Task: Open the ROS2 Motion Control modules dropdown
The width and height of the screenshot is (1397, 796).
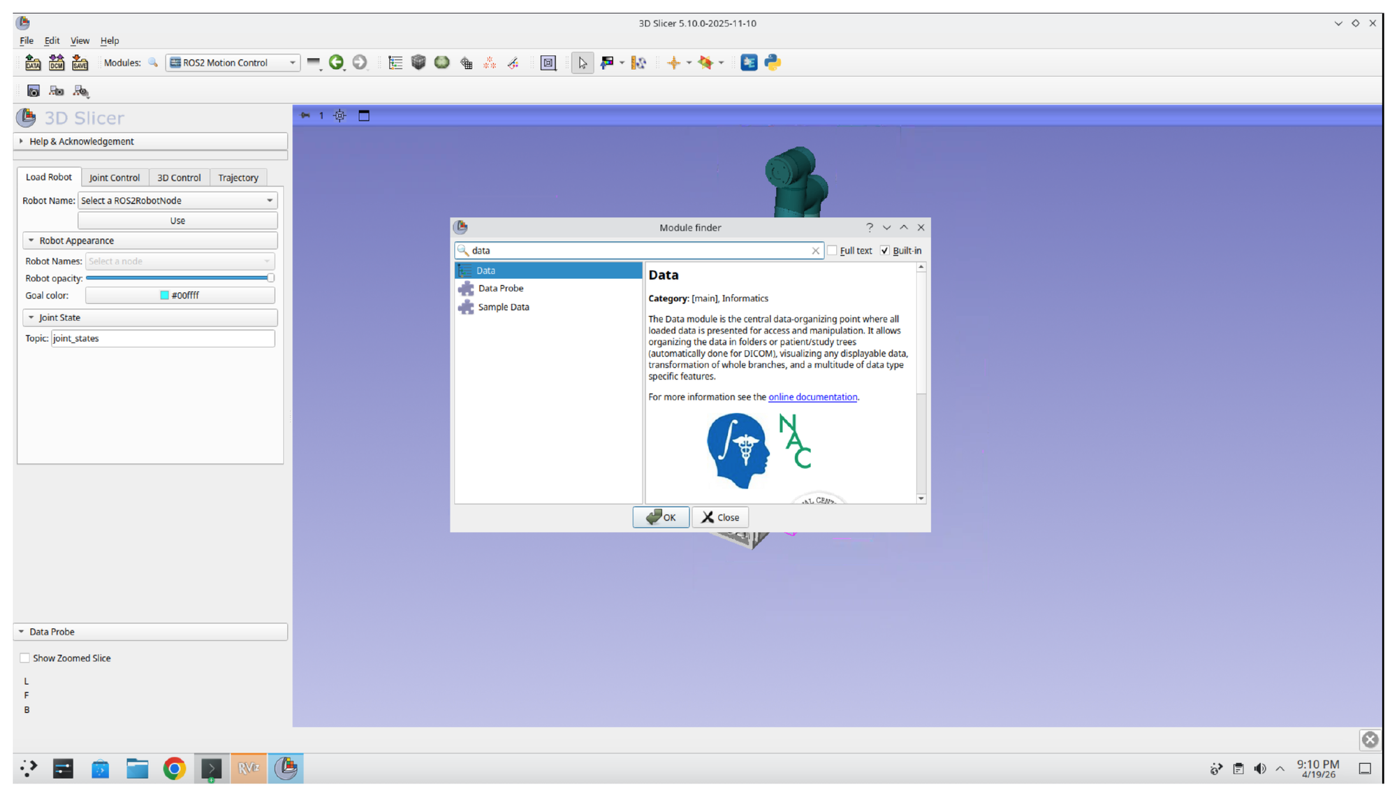Action: pyautogui.click(x=293, y=62)
